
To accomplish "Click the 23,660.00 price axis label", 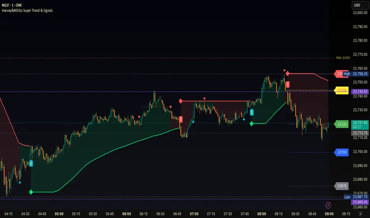I will coord(360,207).
